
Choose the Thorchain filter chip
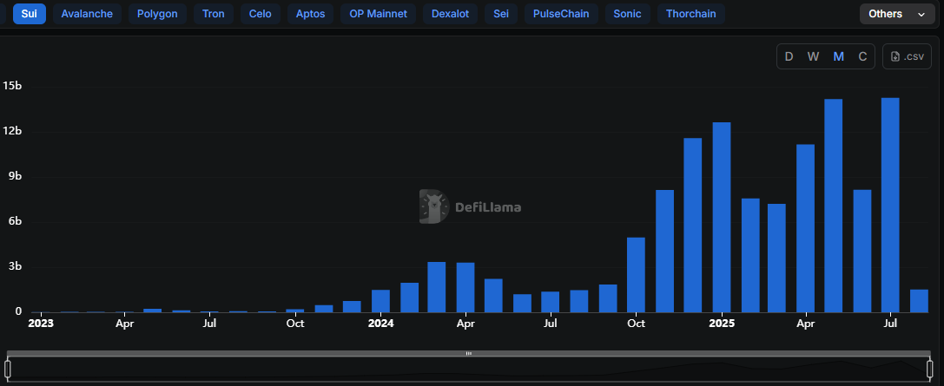[x=691, y=14]
